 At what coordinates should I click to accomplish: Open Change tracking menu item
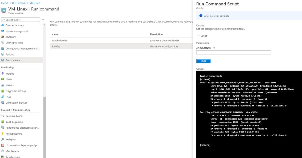[x=14, y=43]
